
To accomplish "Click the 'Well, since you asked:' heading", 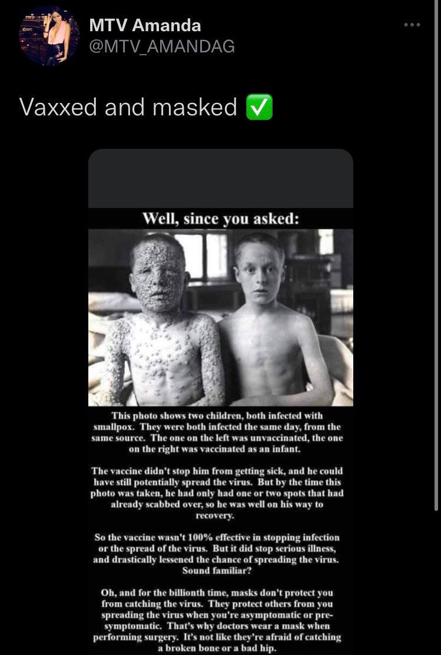I will click(x=221, y=218).
